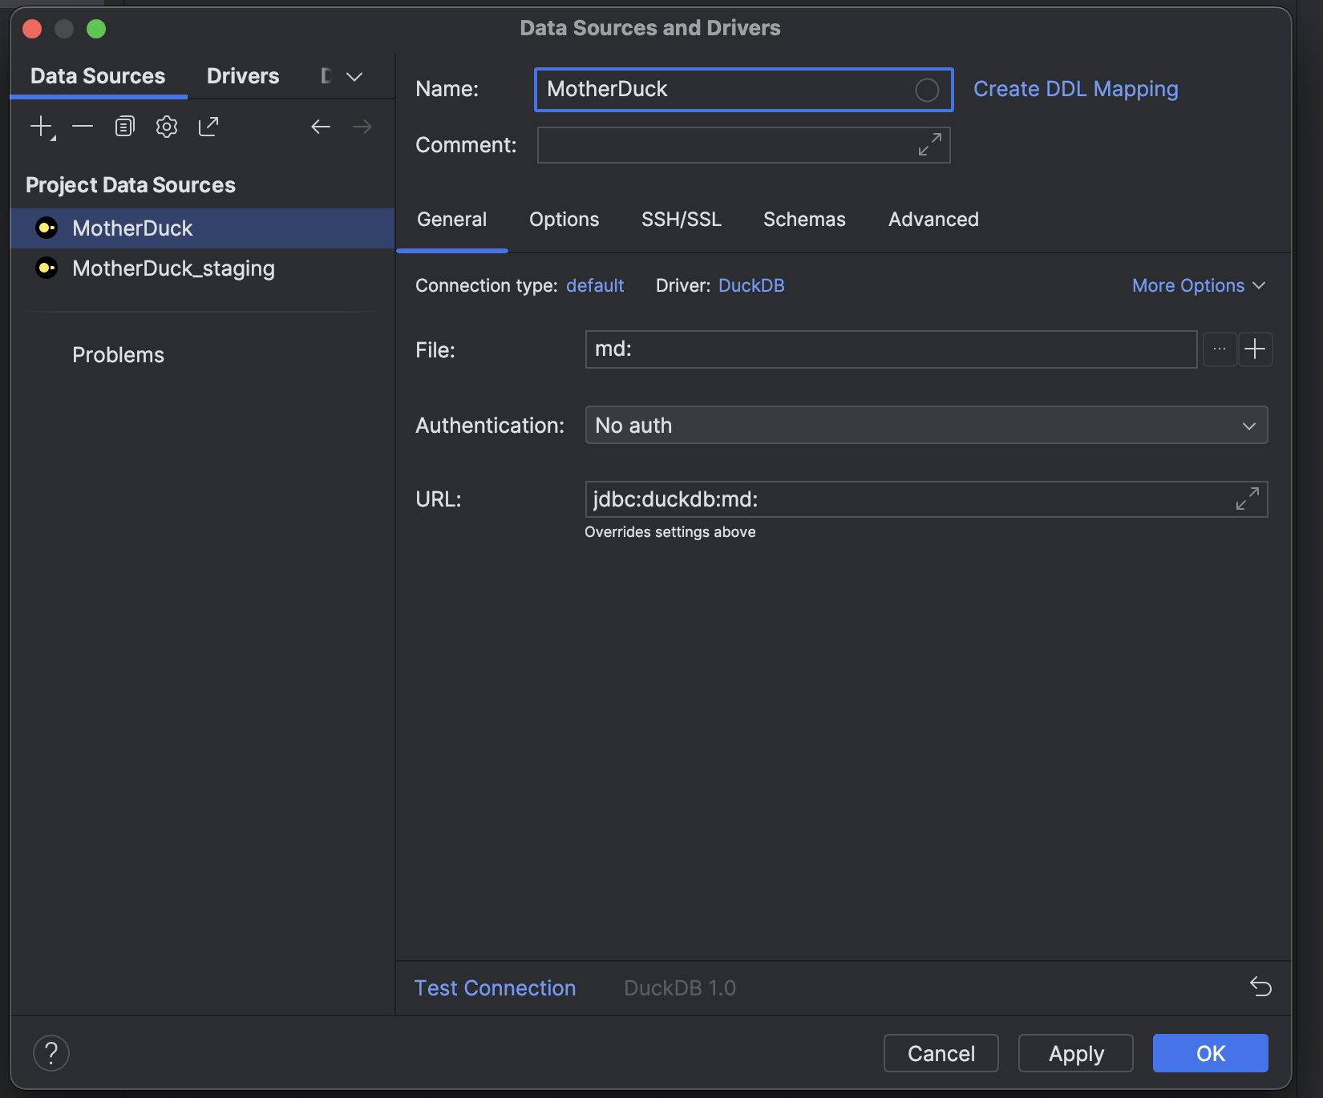Browse for file with ellipsis button
Screen dimensions: 1323x1098
pos(1220,349)
